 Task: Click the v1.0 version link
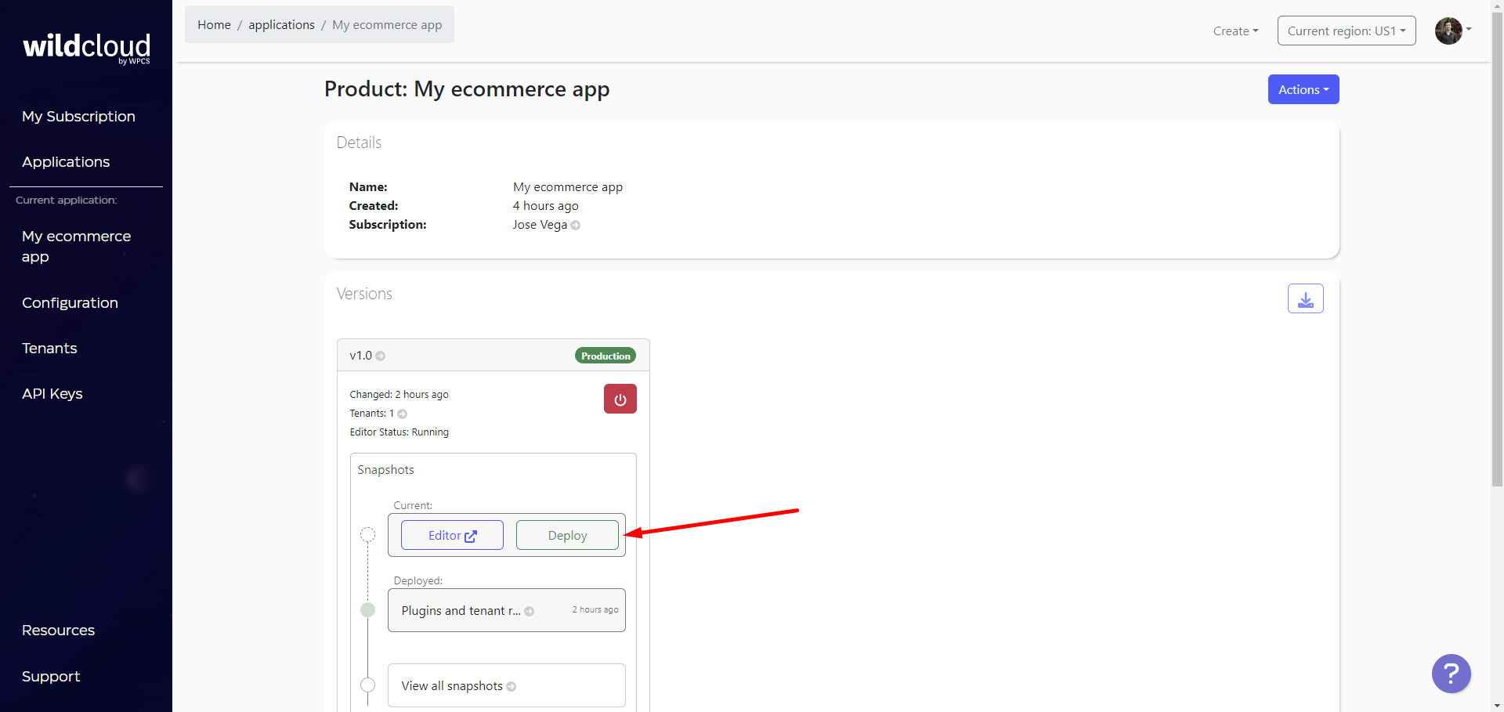tap(360, 355)
